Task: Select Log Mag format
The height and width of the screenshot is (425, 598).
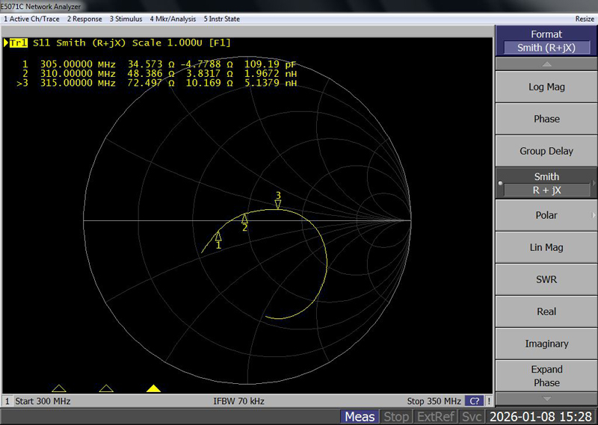Action: (x=546, y=87)
